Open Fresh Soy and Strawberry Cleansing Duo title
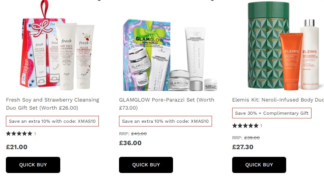The height and width of the screenshot is (188, 324). pyautogui.click(x=53, y=104)
